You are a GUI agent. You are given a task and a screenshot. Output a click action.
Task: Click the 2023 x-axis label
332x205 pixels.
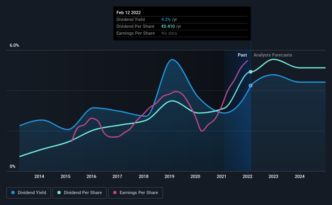273,176
